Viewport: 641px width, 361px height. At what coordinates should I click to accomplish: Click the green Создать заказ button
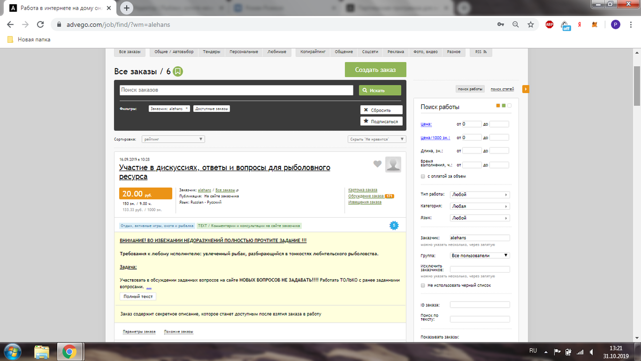376,70
